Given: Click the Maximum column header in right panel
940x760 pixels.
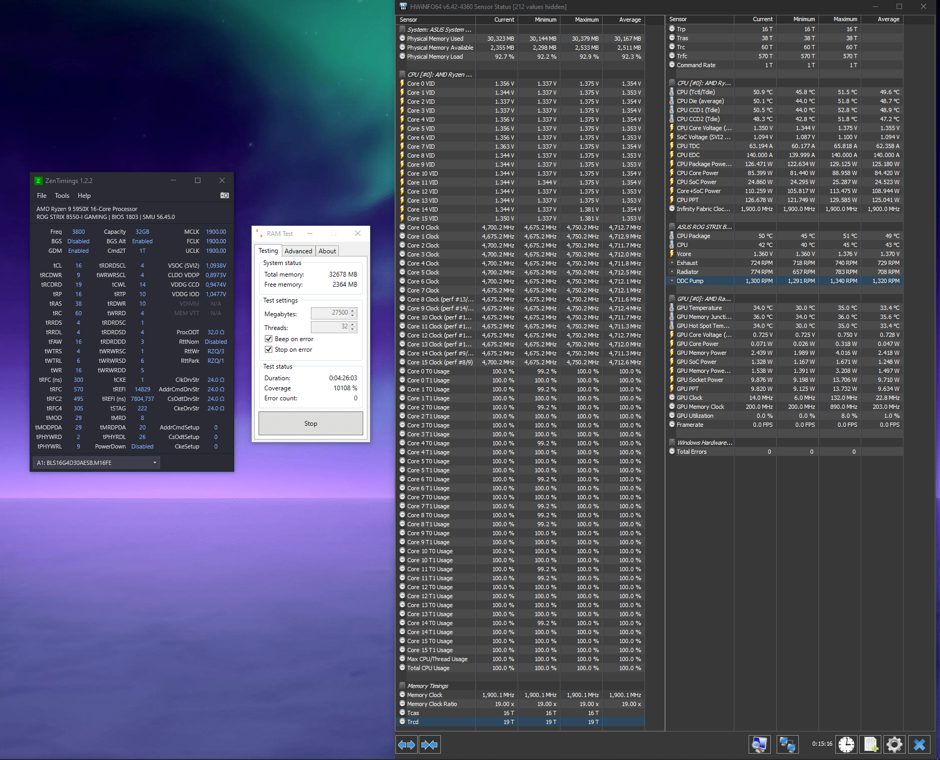Looking at the screenshot, I should 840,19.
